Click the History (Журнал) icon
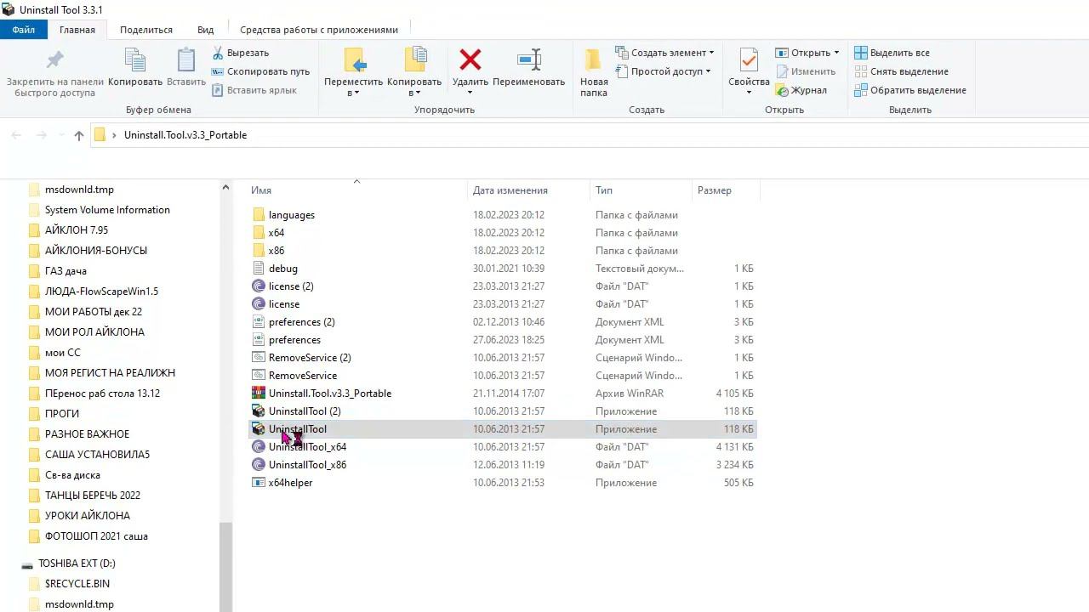 point(782,90)
